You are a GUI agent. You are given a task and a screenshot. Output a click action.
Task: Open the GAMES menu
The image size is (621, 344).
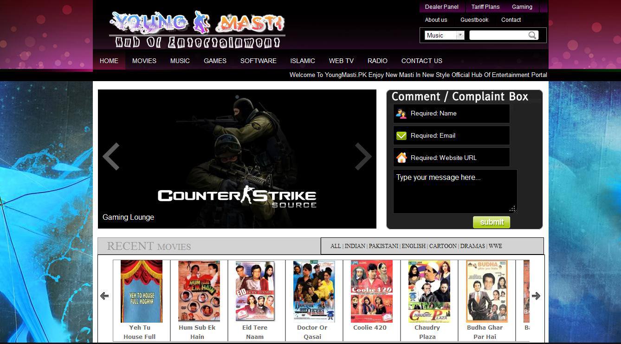coord(215,61)
